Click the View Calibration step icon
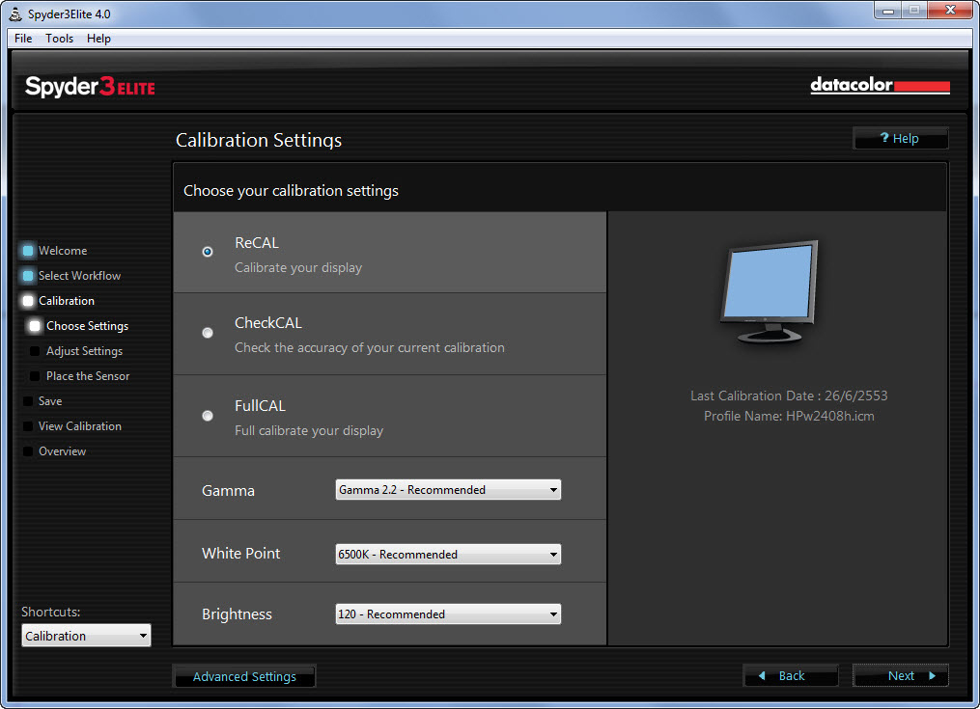The height and width of the screenshot is (709, 980). coord(28,426)
